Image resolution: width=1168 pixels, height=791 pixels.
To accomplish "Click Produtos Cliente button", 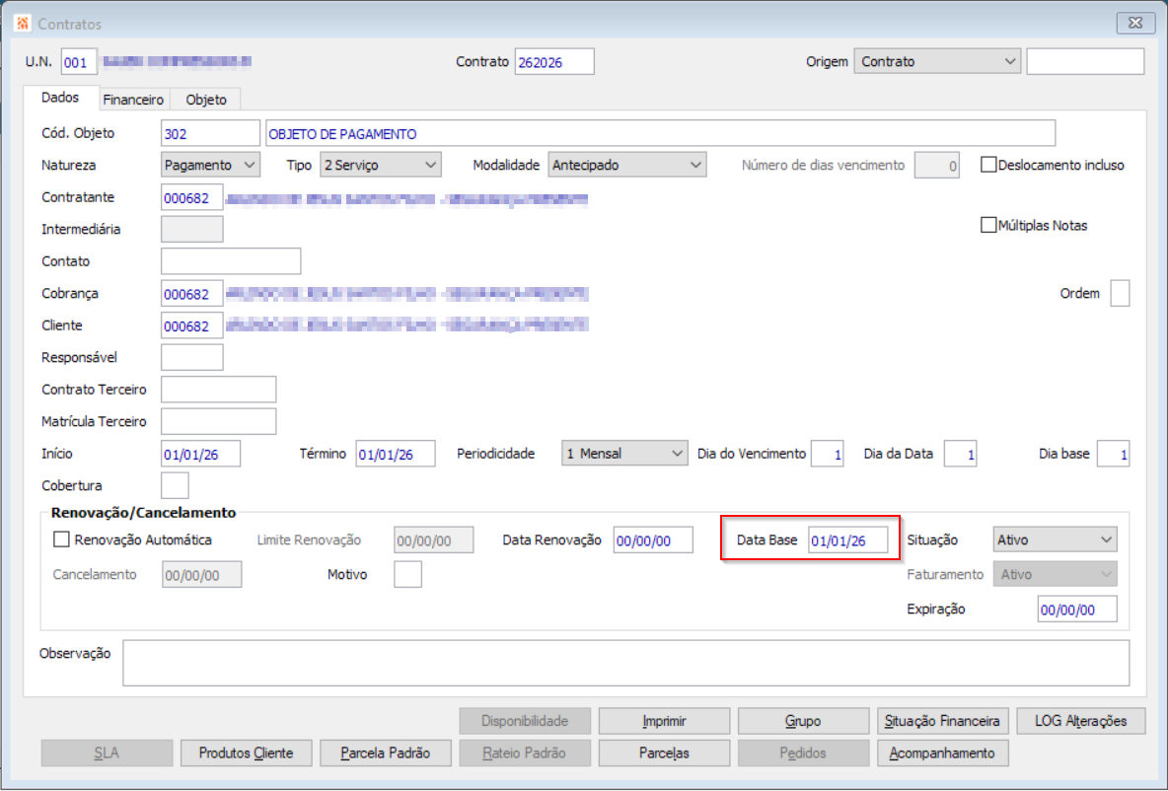I will [x=247, y=753].
